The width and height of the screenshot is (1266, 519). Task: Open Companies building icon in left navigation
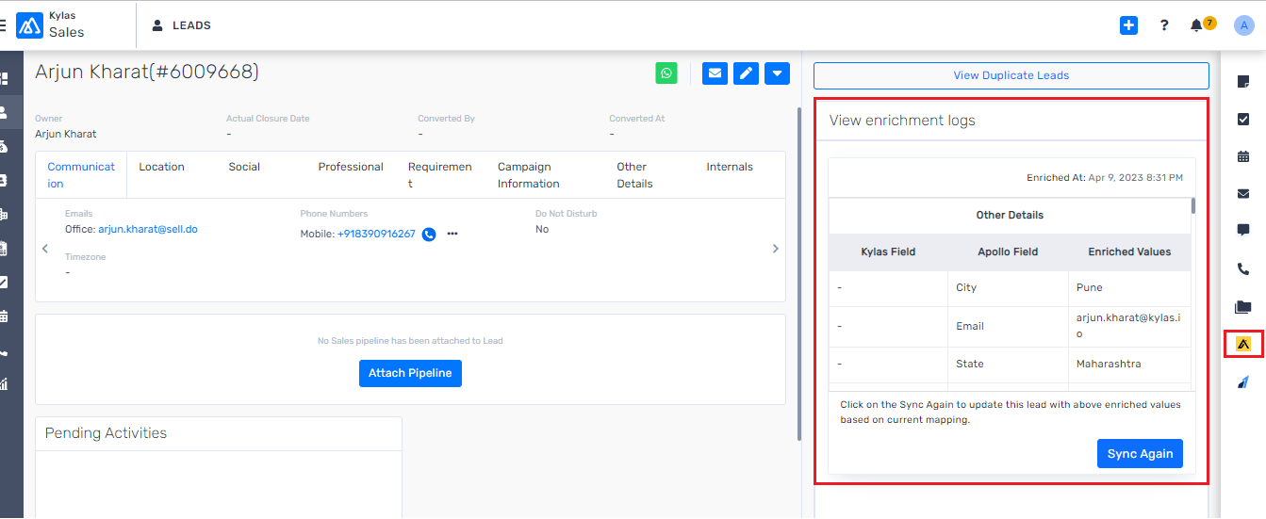(x=4, y=215)
